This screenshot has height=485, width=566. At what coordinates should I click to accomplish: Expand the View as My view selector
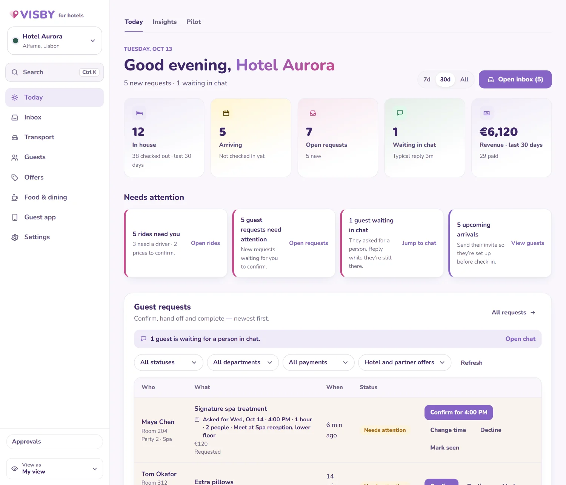(x=55, y=468)
